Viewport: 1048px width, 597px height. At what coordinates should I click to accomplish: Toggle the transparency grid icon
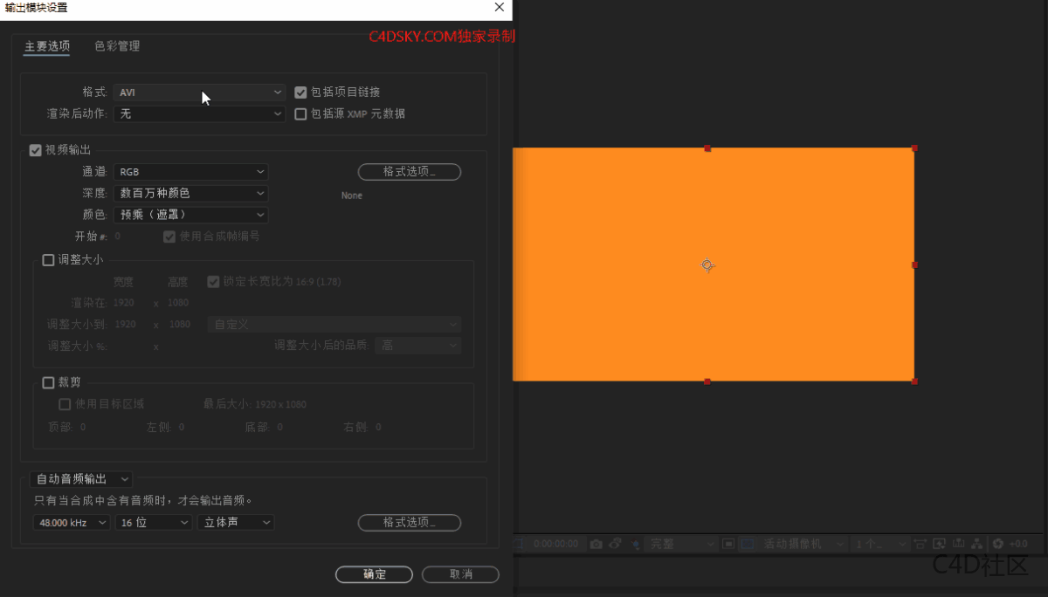tap(748, 543)
